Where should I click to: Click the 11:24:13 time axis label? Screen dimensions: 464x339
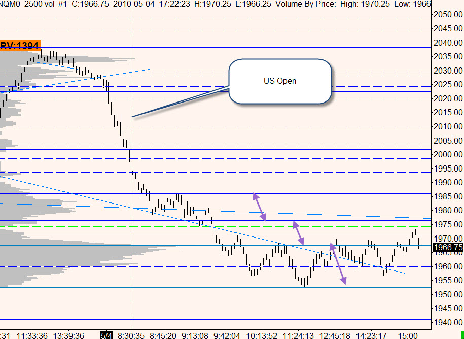tap(298, 335)
